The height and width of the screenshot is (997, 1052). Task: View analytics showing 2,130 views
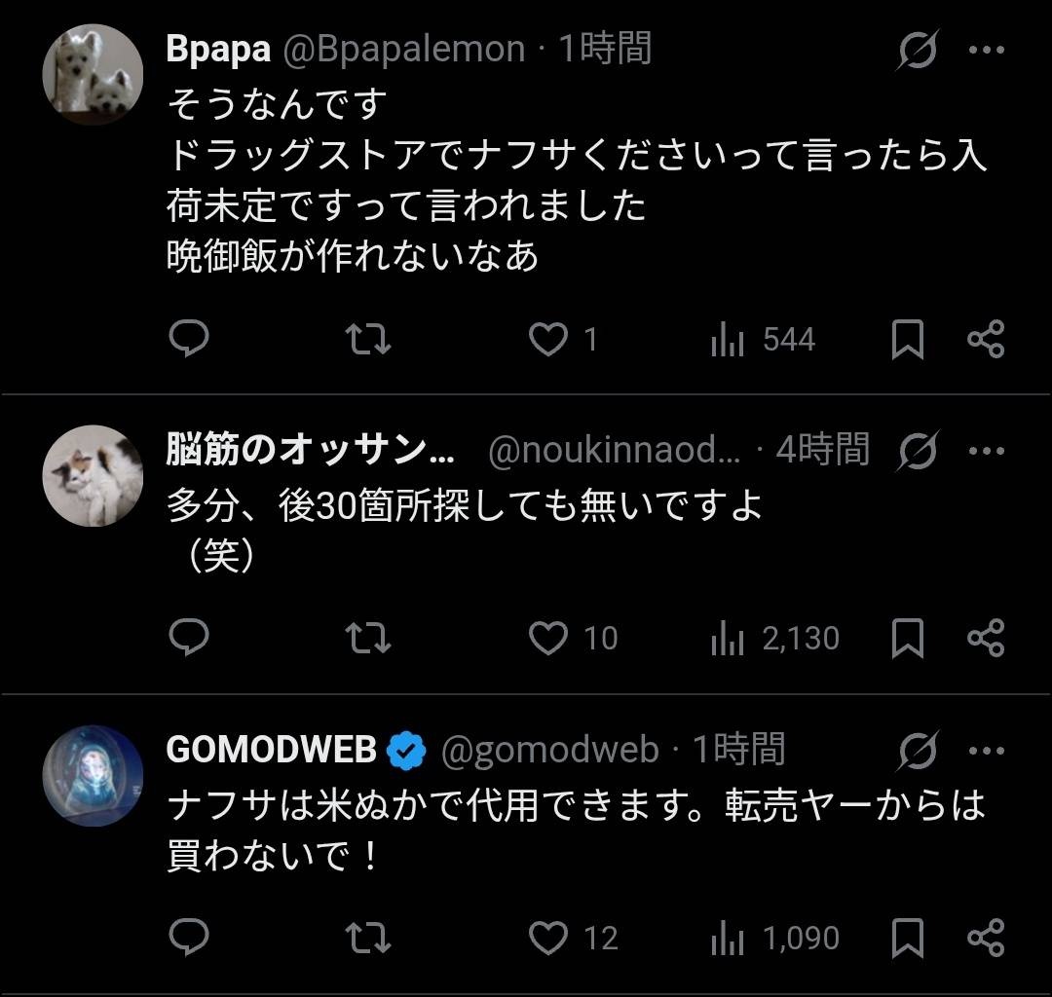(x=775, y=639)
